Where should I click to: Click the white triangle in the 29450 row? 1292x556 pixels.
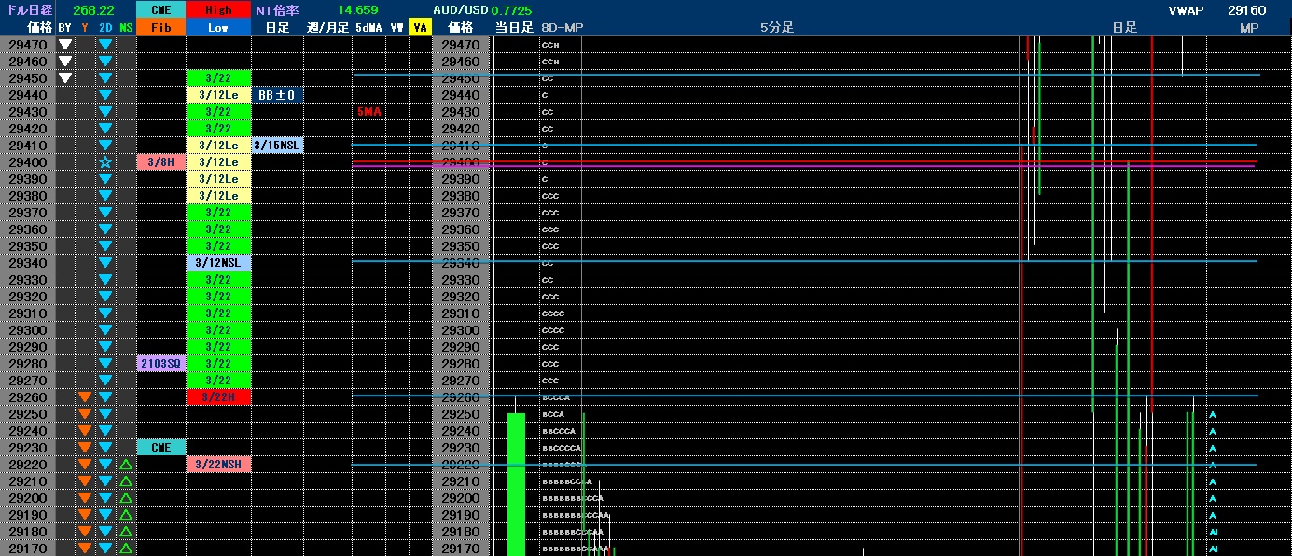(x=64, y=77)
